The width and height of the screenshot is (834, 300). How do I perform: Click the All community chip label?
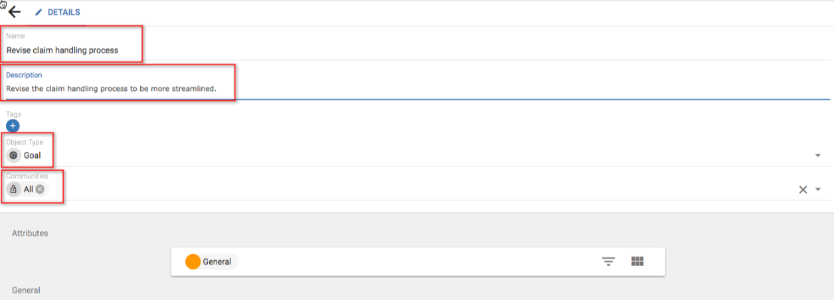[x=29, y=189]
